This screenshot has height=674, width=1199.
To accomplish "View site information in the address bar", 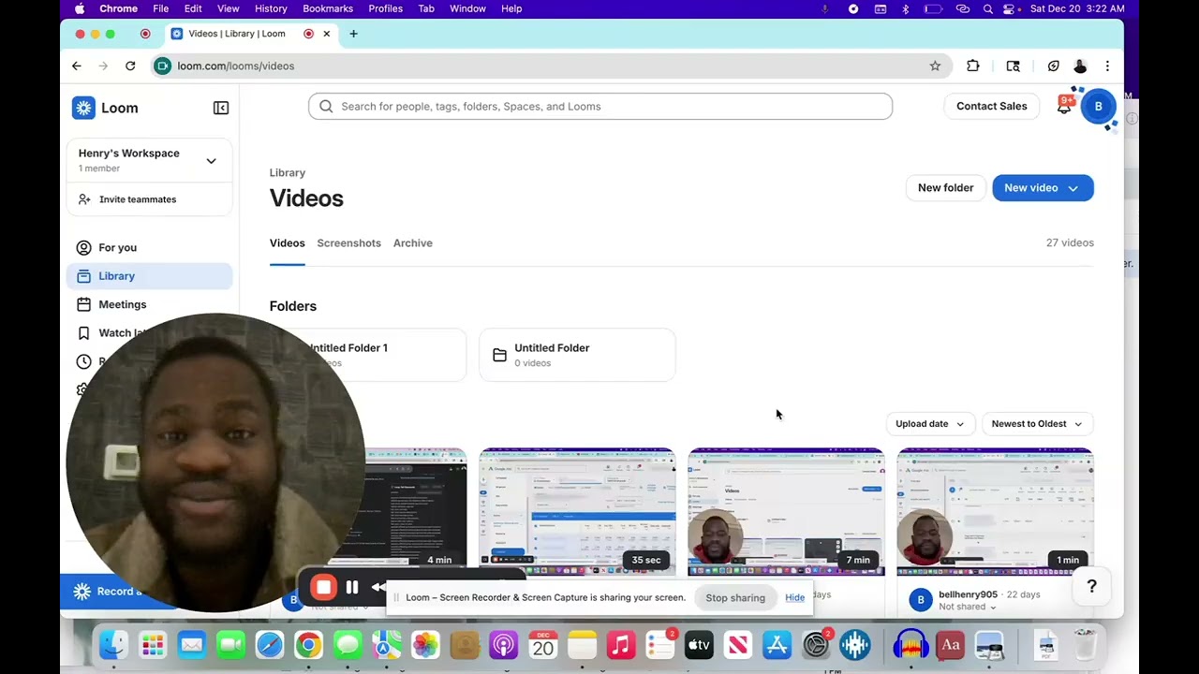I will pyautogui.click(x=163, y=66).
